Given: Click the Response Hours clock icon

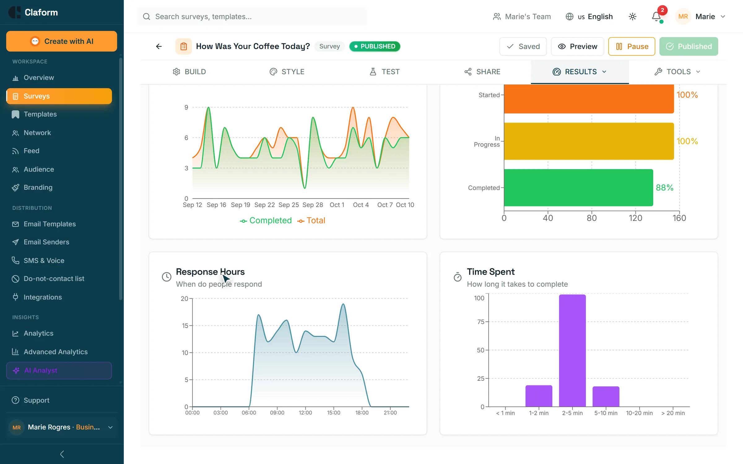Looking at the screenshot, I should [167, 277].
